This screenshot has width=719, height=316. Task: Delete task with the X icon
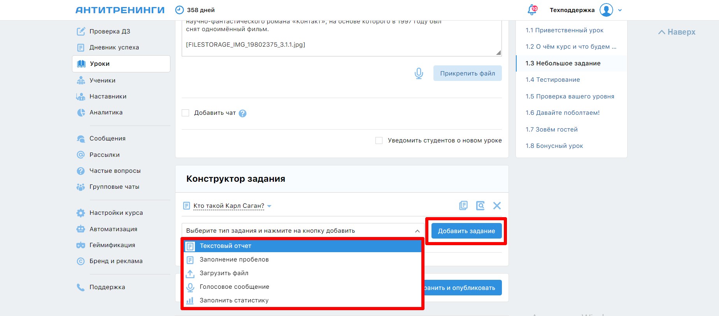click(x=497, y=205)
